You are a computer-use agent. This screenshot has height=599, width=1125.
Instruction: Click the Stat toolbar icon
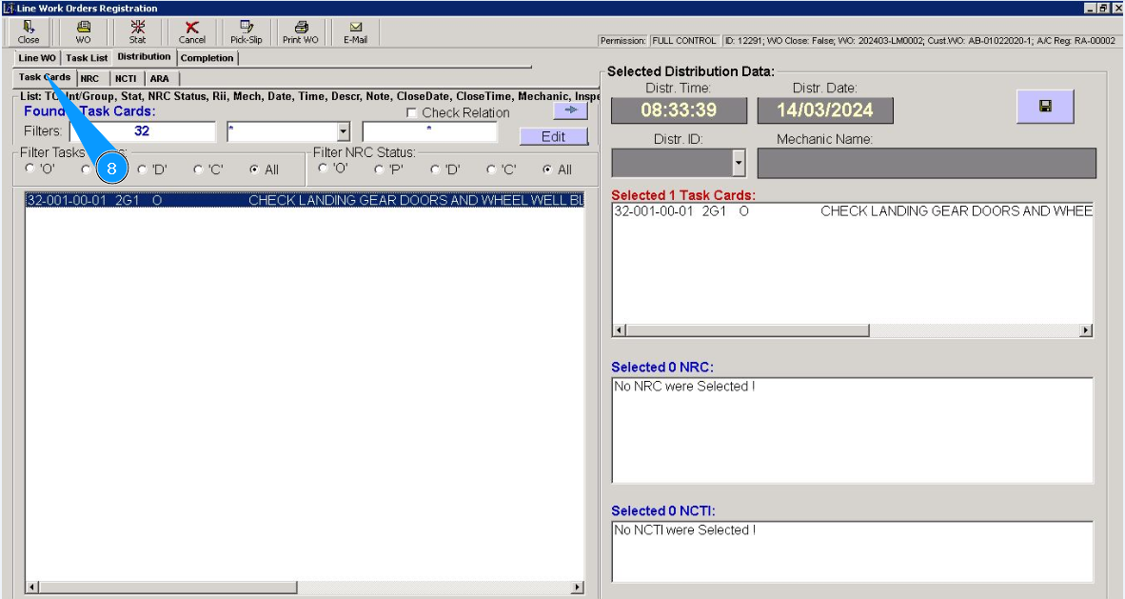click(137, 32)
